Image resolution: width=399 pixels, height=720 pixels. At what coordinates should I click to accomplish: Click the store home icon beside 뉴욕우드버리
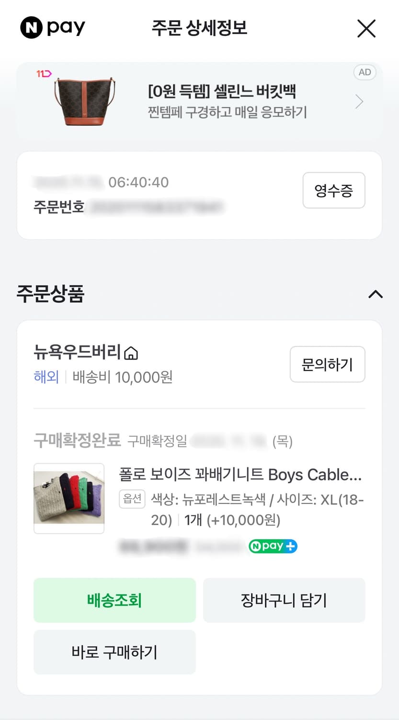pyautogui.click(x=131, y=354)
